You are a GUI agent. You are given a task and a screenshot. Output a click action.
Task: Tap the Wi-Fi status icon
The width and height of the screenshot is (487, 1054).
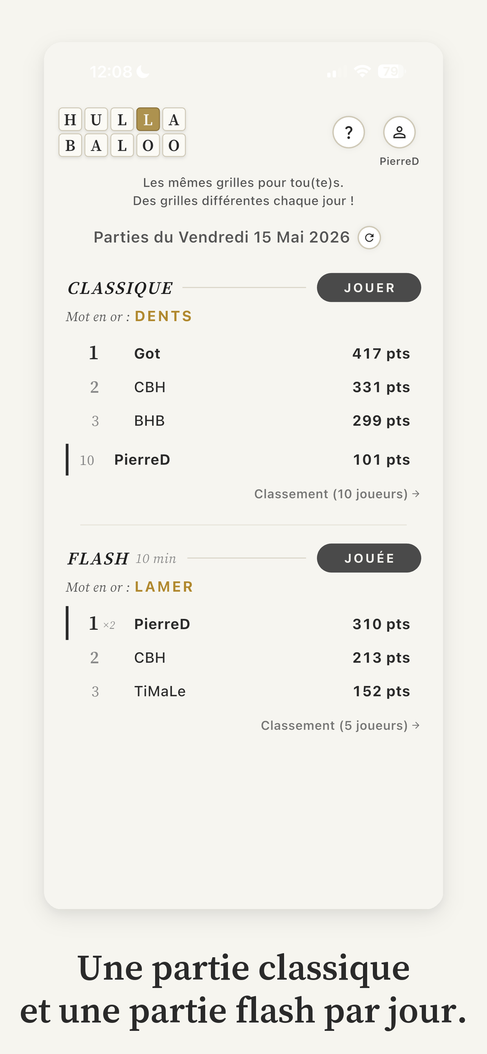click(x=362, y=71)
